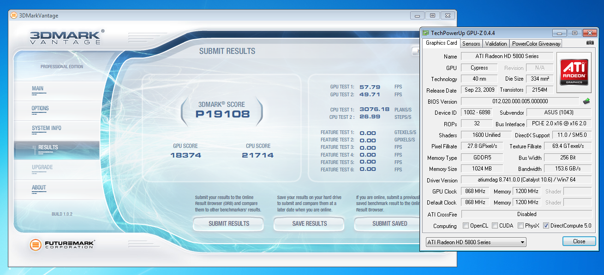Click the Device ID field 1002 - 6898
Screen dimensions: 604x275
tap(477, 112)
